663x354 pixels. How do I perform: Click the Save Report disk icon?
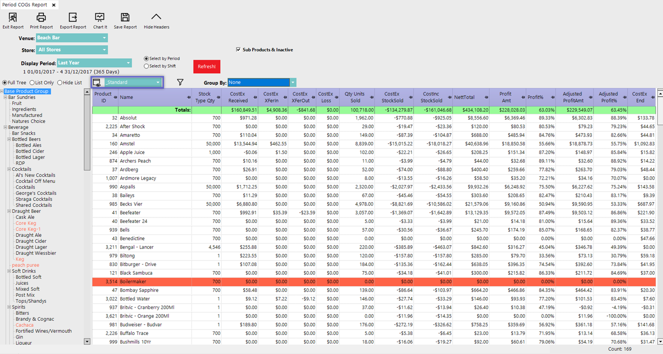click(x=125, y=17)
